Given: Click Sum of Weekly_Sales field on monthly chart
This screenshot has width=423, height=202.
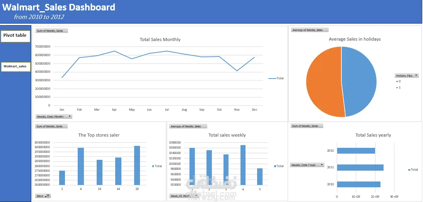Looking at the screenshot, I should [x=51, y=31].
